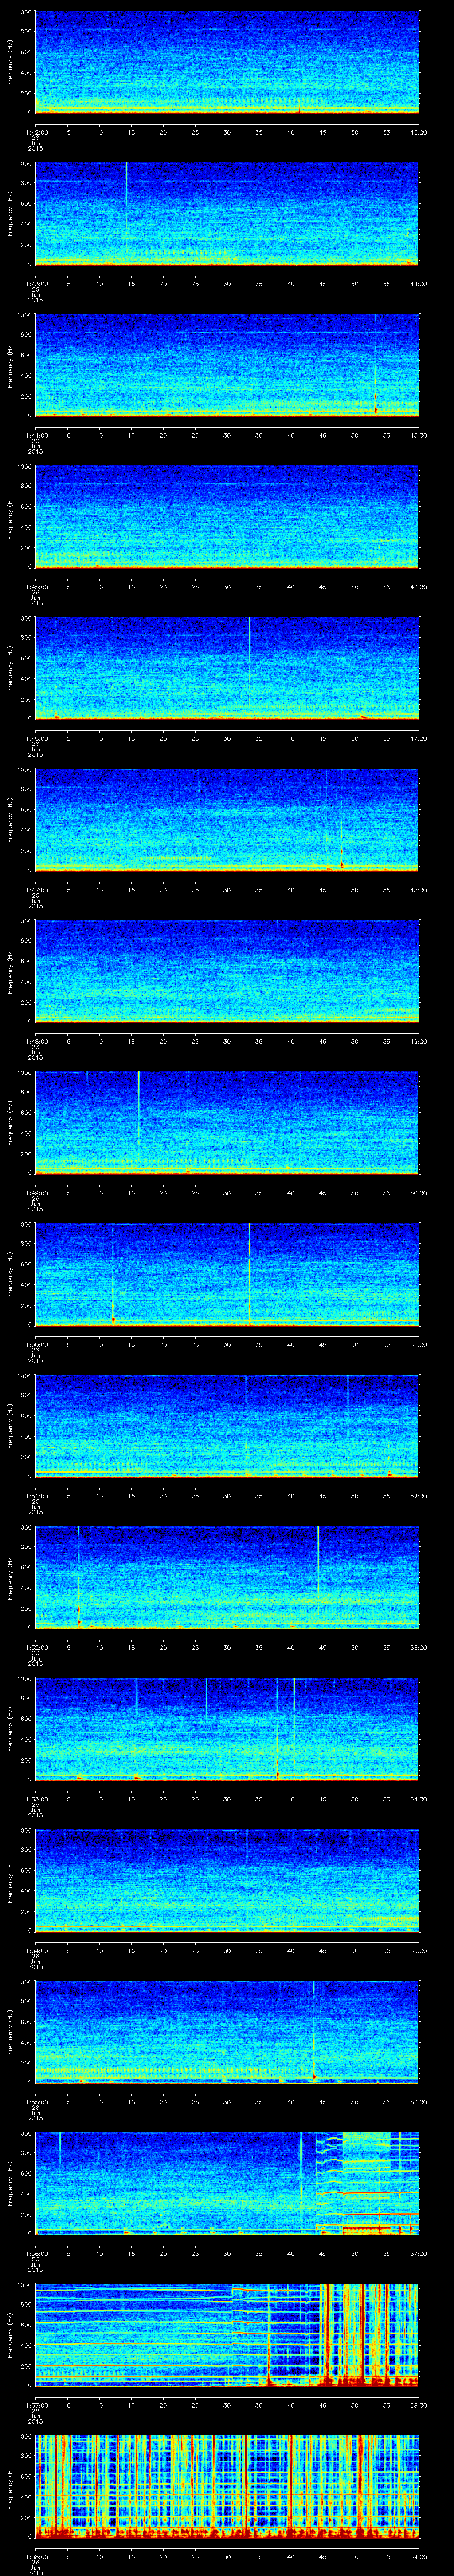Open the spectrogram panel starting at 1:56:00
Screen dimensions: 454x2576
pyautogui.click(x=227, y=2184)
